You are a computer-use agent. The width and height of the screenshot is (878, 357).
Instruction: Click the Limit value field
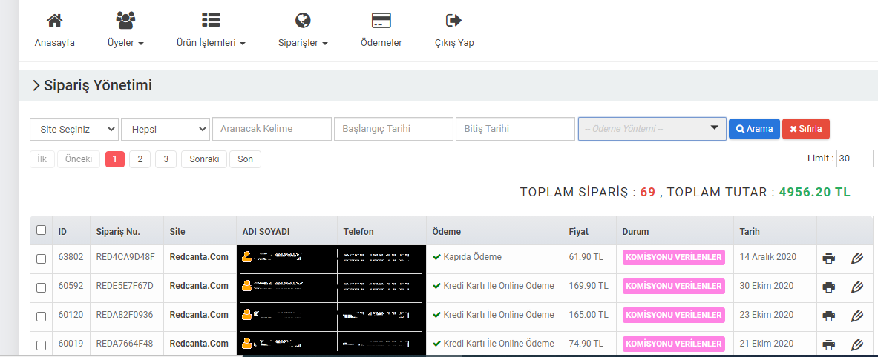855,159
